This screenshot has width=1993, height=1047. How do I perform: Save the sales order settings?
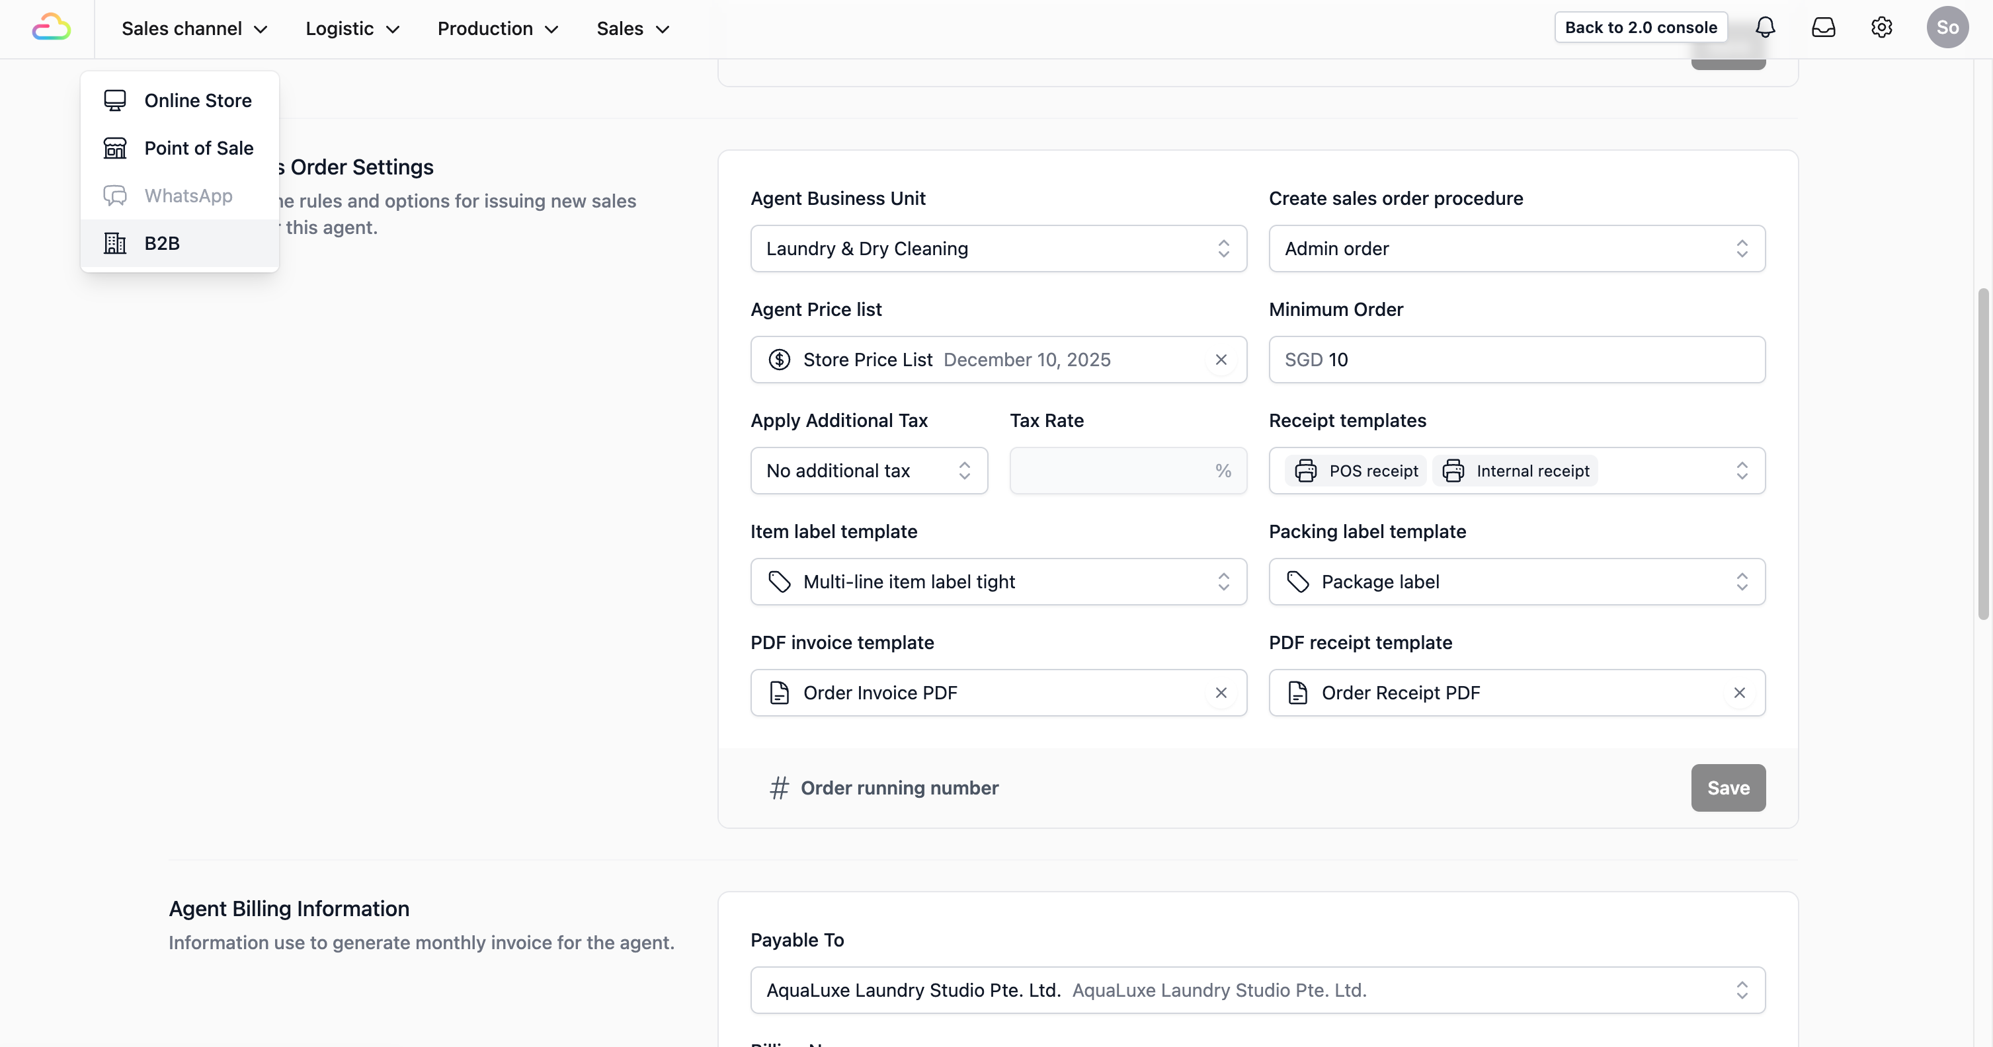[1728, 788]
